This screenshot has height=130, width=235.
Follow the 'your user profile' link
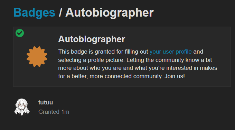click(x=171, y=52)
